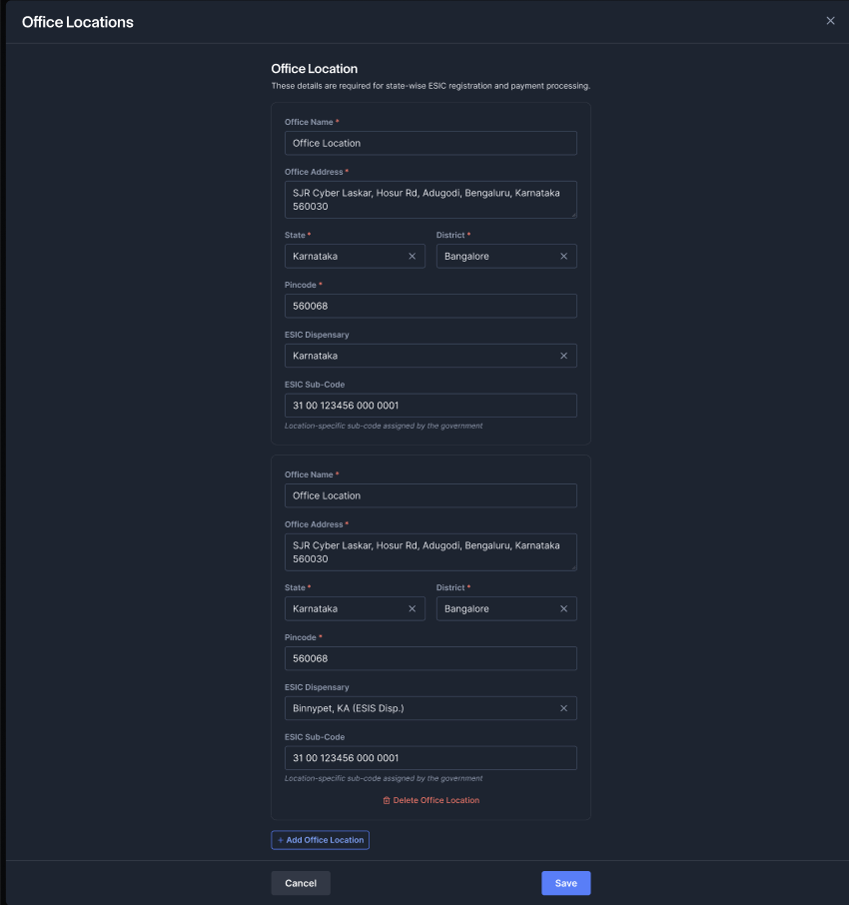Close the Office Locations dialog
This screenshot has height=905, width=849.
tap(830, 21)
